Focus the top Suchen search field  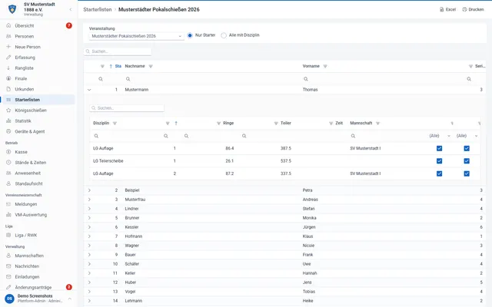[x=118, y=51]
